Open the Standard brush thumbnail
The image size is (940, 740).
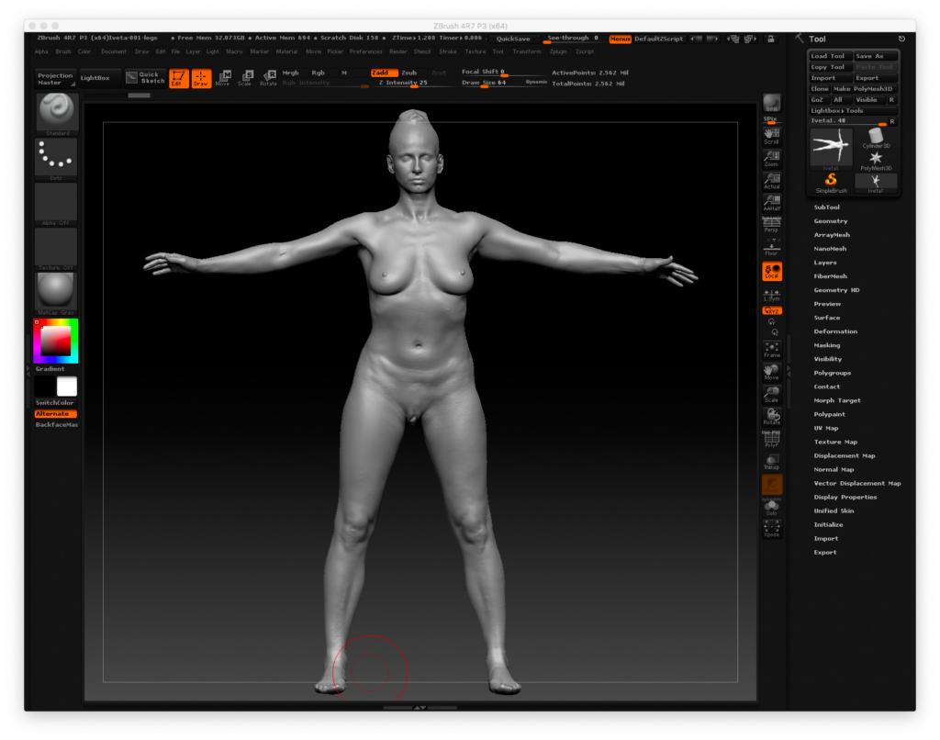(x=57, y=113)
